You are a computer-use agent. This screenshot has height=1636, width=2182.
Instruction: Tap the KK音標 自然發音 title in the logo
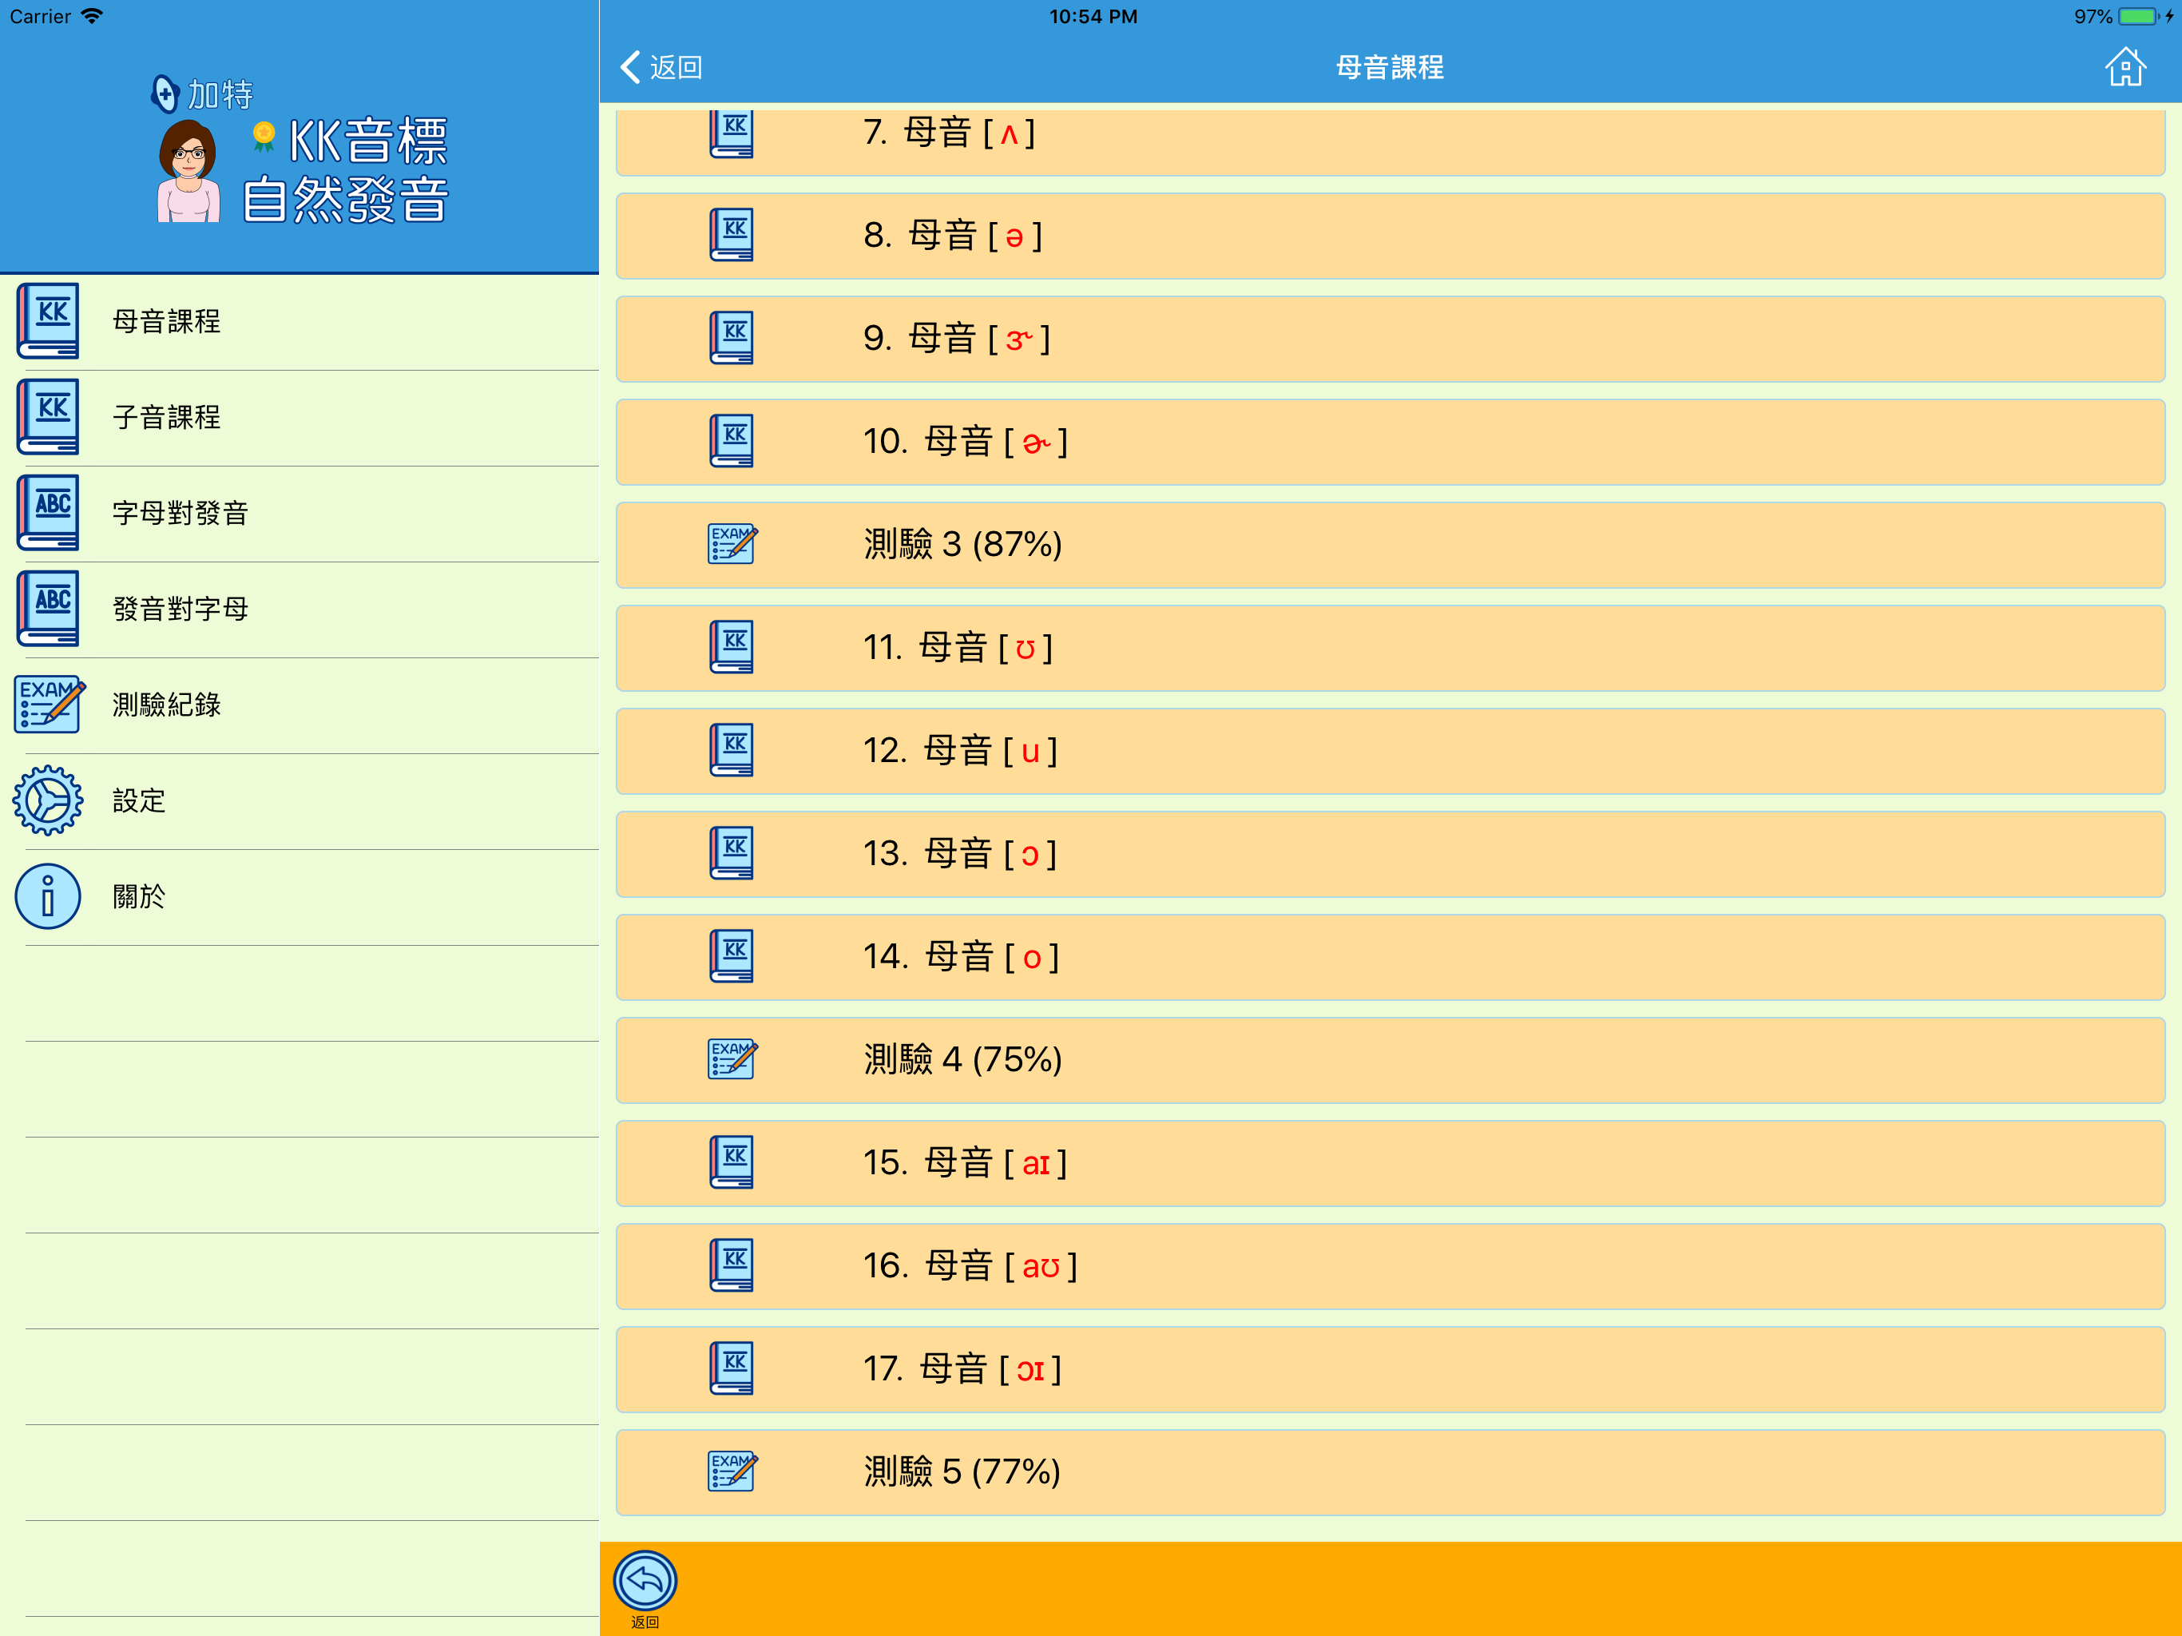click(347, 169)
